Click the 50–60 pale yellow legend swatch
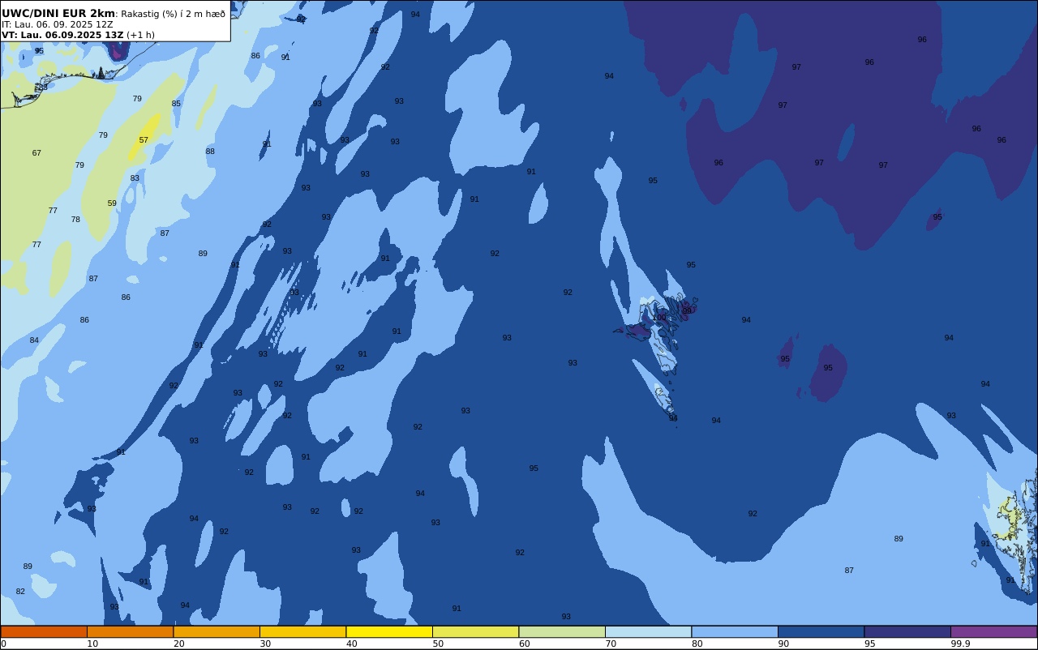The width and height of the screenshot is (1038, 650). pos(475,631)
